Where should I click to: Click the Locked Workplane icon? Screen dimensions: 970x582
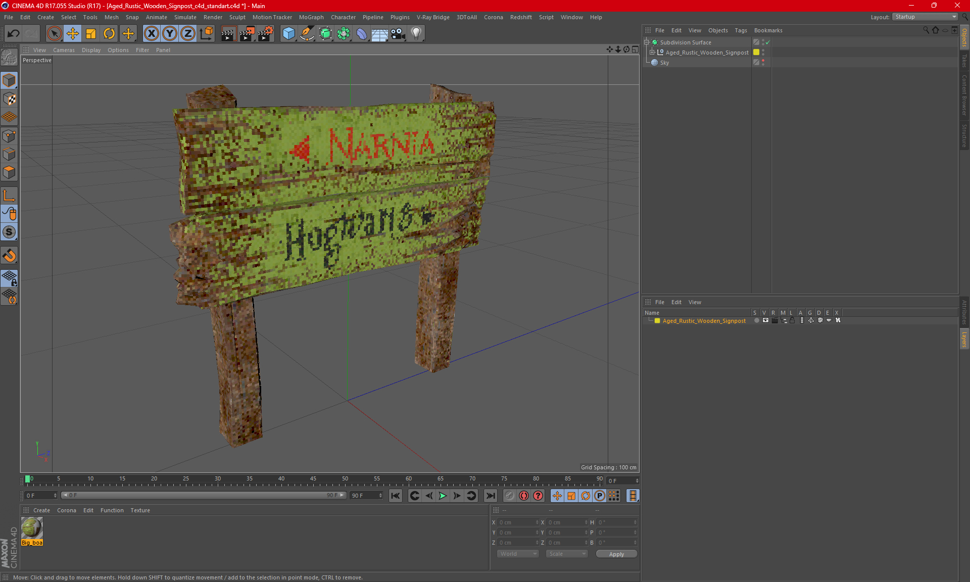click(9, 278)
